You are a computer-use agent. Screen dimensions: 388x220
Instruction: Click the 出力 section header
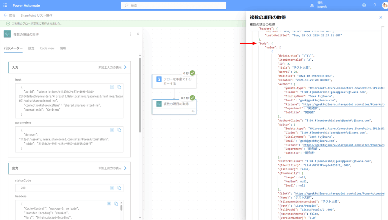[x=69, y=168]
